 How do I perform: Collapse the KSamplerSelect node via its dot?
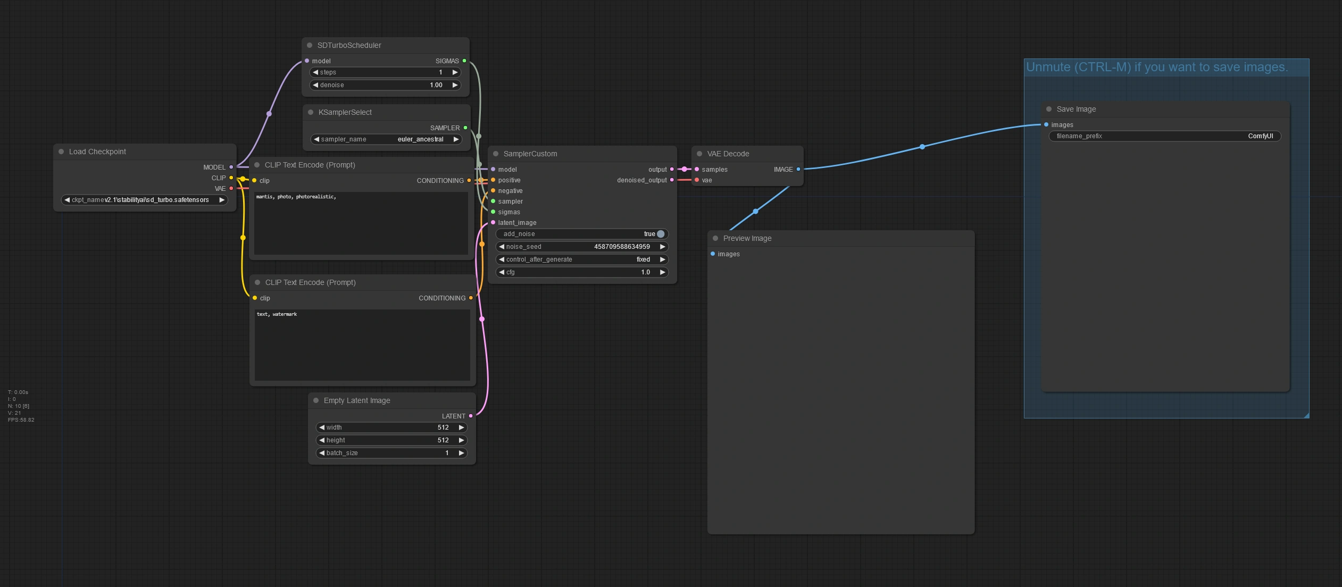point(311,112)
